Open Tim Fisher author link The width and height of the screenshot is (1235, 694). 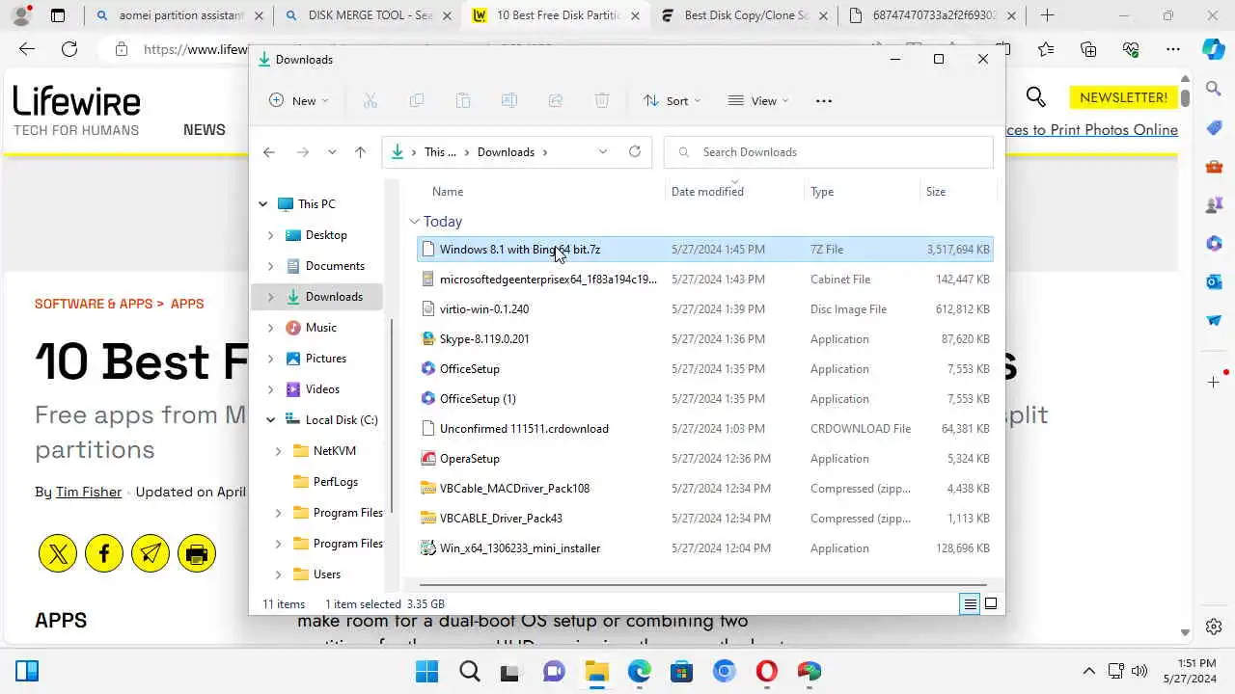click(x=89, y=492)
